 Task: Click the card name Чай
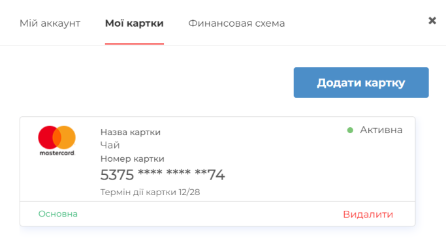click(x=110, y=146)
